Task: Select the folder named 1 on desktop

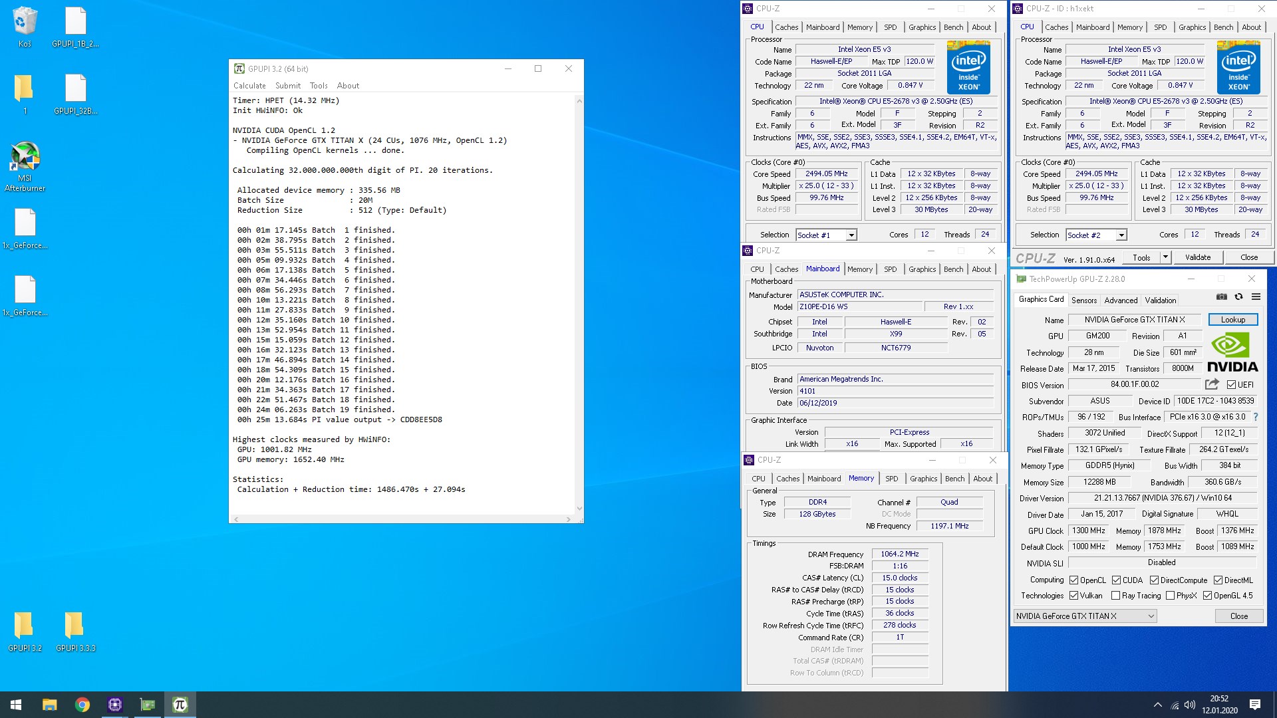Action: [25, 94]
